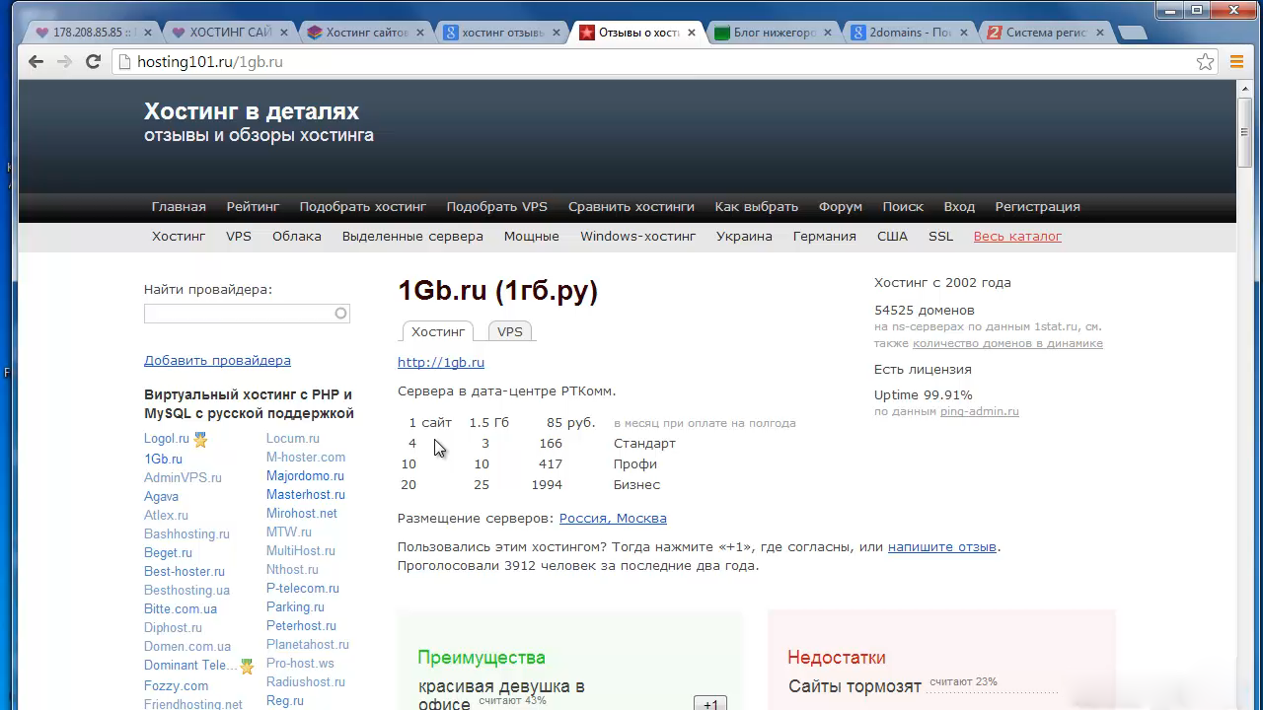
Task: Open Majordomo.ru in the provider list
Action: 305,476
